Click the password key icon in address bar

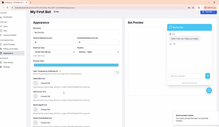point(189,8)
